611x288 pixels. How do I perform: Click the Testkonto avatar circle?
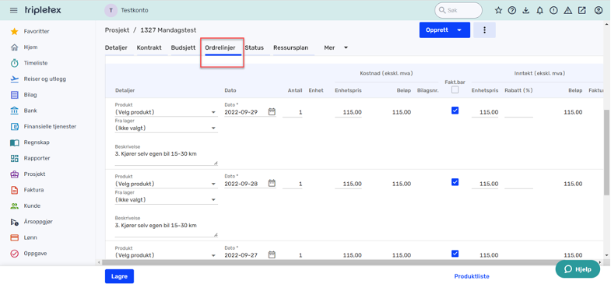(111, 11)
